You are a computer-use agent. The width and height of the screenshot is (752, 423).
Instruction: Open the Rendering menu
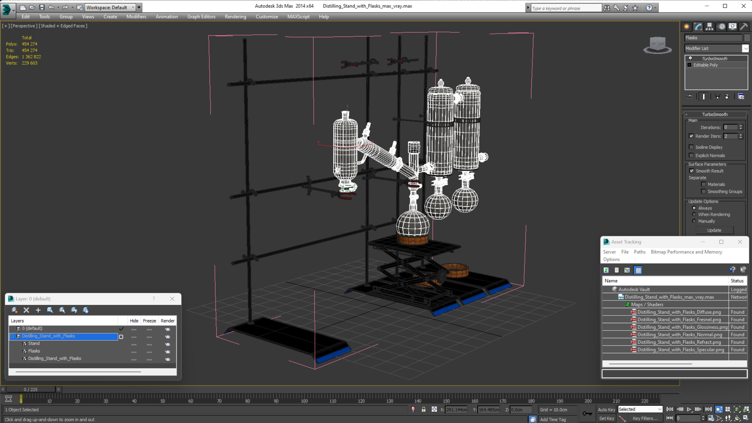[235, 17]
